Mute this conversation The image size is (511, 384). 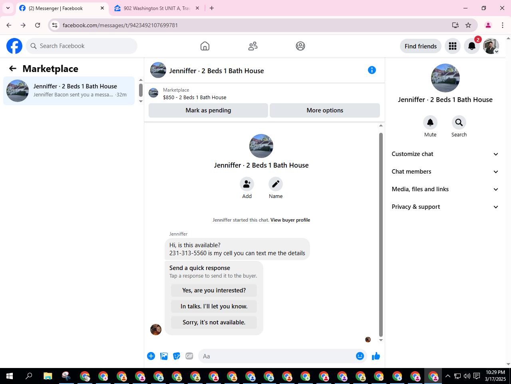(430, 122)
